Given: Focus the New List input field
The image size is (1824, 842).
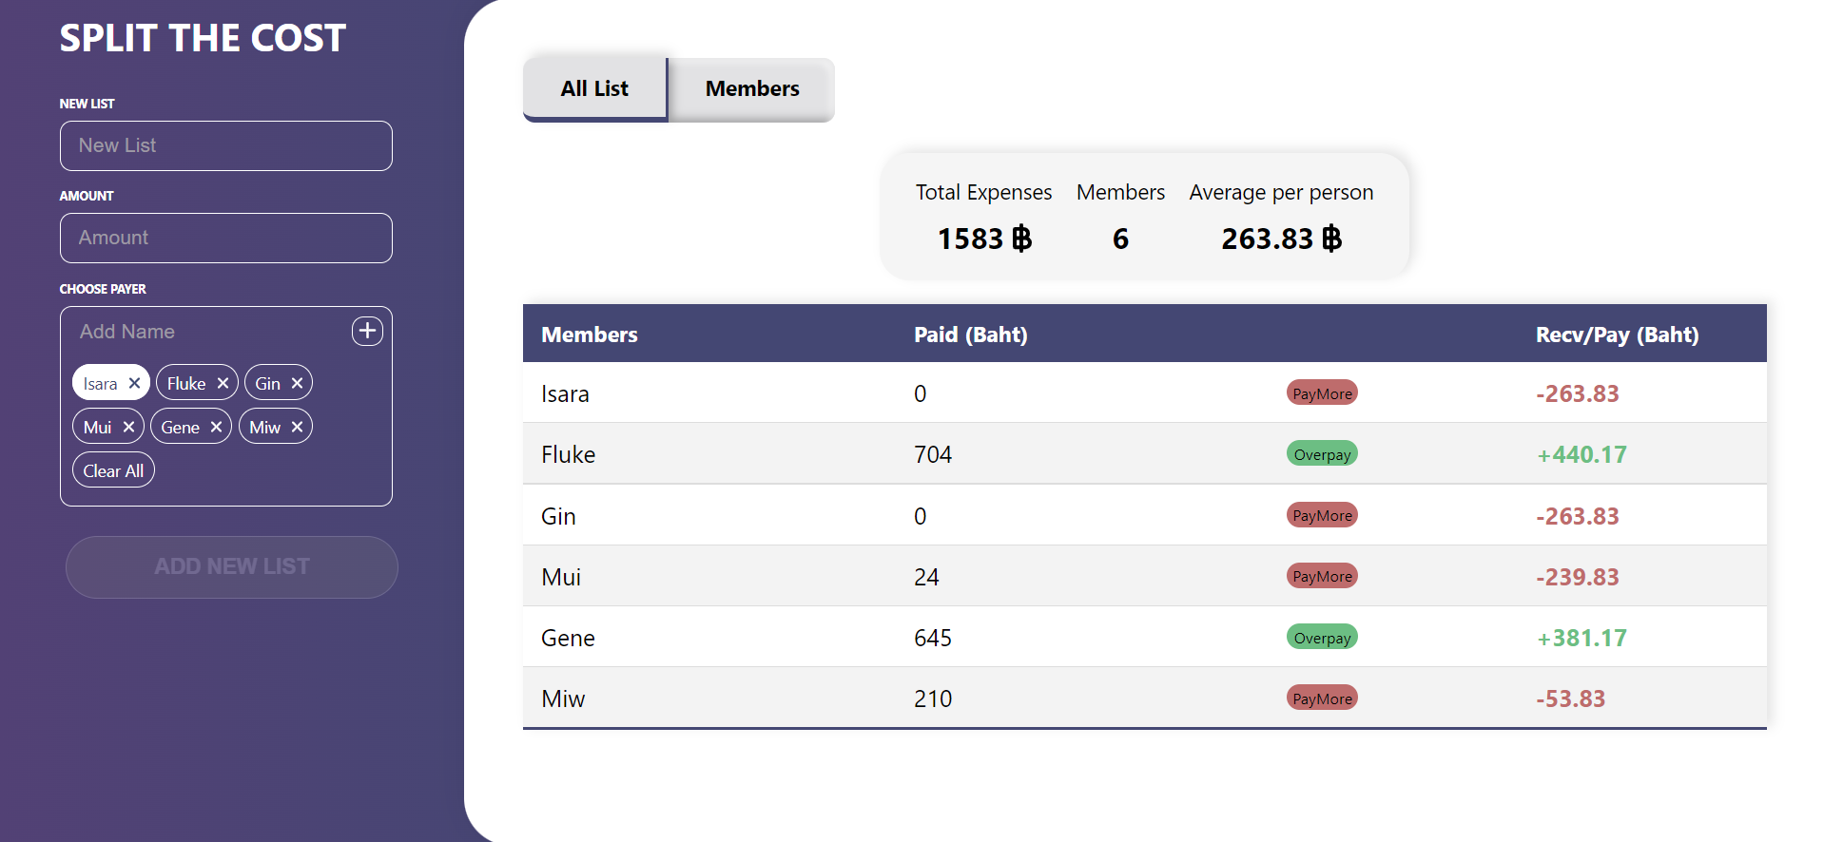Looking at the screenshot, I should coord(226,145).
